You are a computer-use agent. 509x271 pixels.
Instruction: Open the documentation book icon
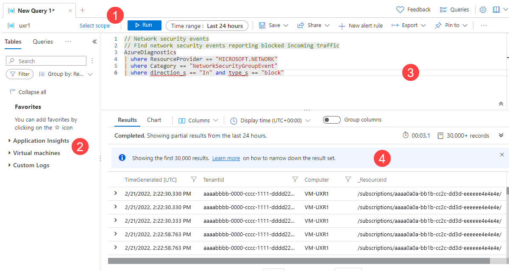pyautogui.click(x=496, y=10)
